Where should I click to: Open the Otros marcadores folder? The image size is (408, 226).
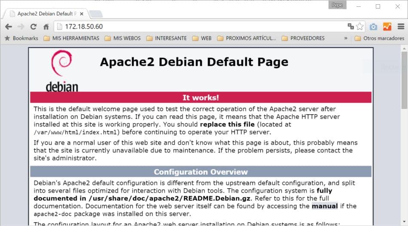[x=379, y=38]
